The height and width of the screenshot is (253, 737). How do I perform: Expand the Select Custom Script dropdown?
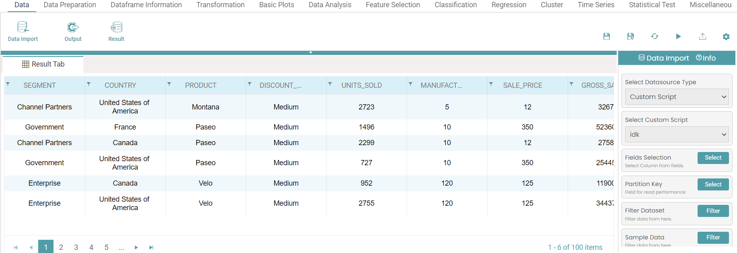tap(677, 135)
